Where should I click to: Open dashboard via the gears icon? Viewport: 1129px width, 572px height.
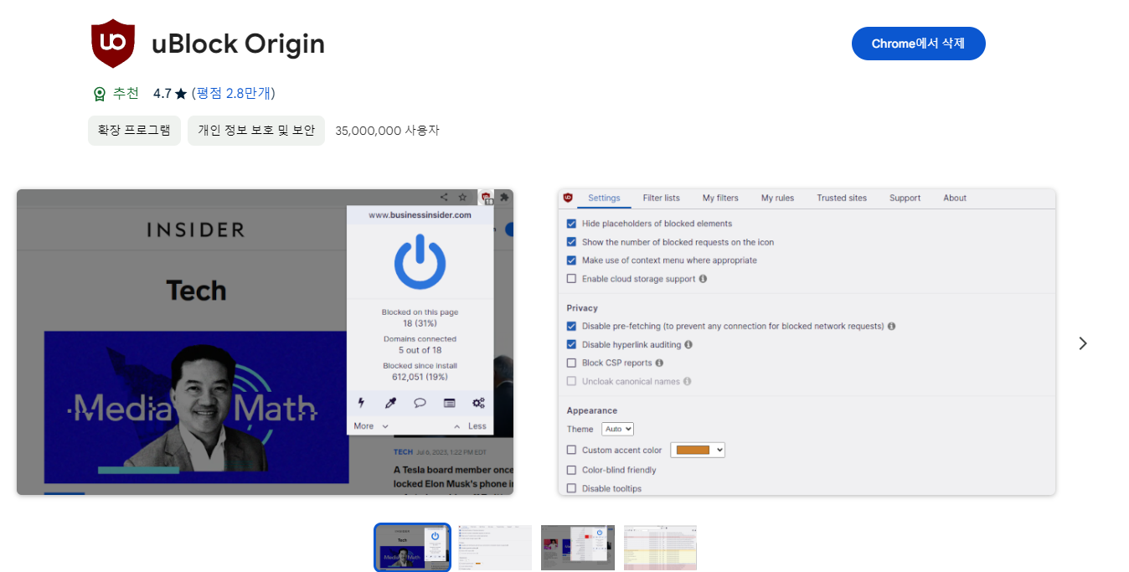pyautogui.click(x=478, y=403)
